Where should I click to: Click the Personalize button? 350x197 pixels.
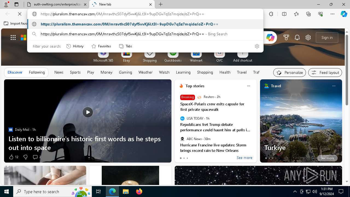click(x=290, y=73)
